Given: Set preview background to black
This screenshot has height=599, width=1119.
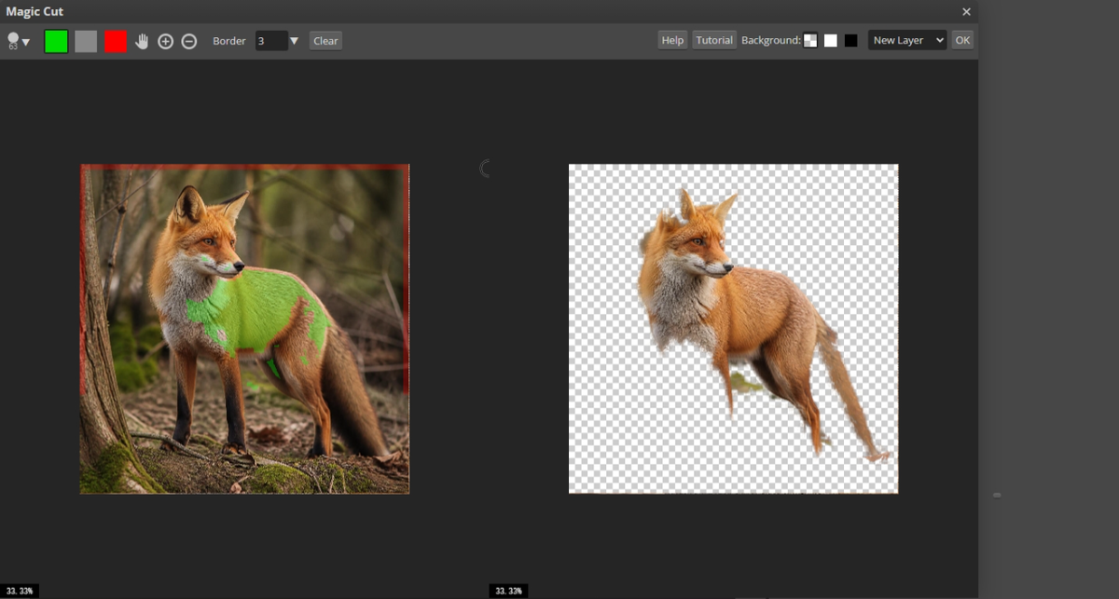Looking at the screenshot, I should (x=851, y=40).
